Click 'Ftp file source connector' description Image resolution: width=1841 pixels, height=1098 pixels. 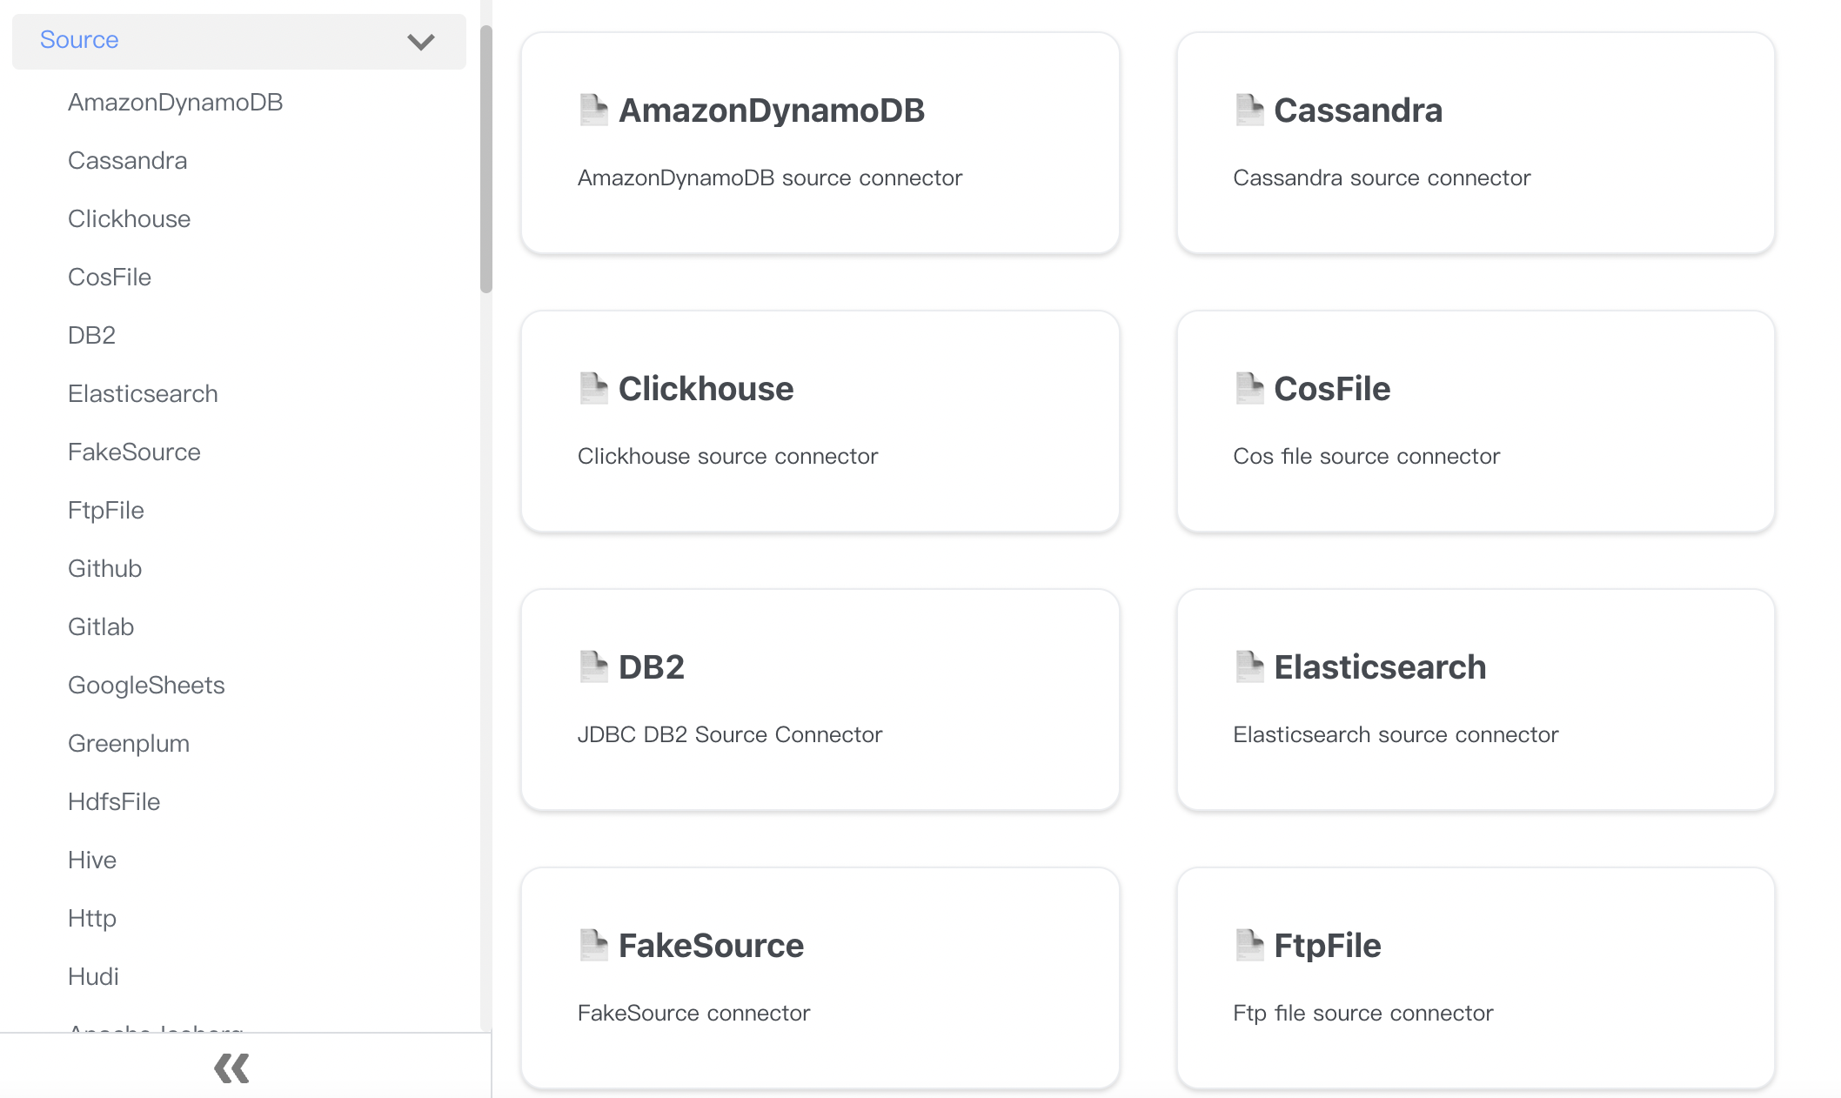[1362, 1013]
